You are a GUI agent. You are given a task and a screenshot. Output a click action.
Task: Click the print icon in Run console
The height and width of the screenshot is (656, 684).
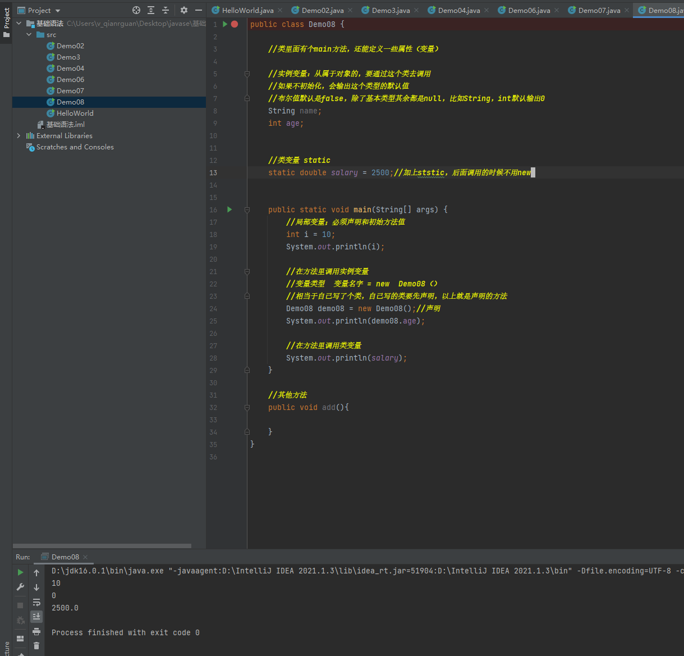(x=36, y=631)
